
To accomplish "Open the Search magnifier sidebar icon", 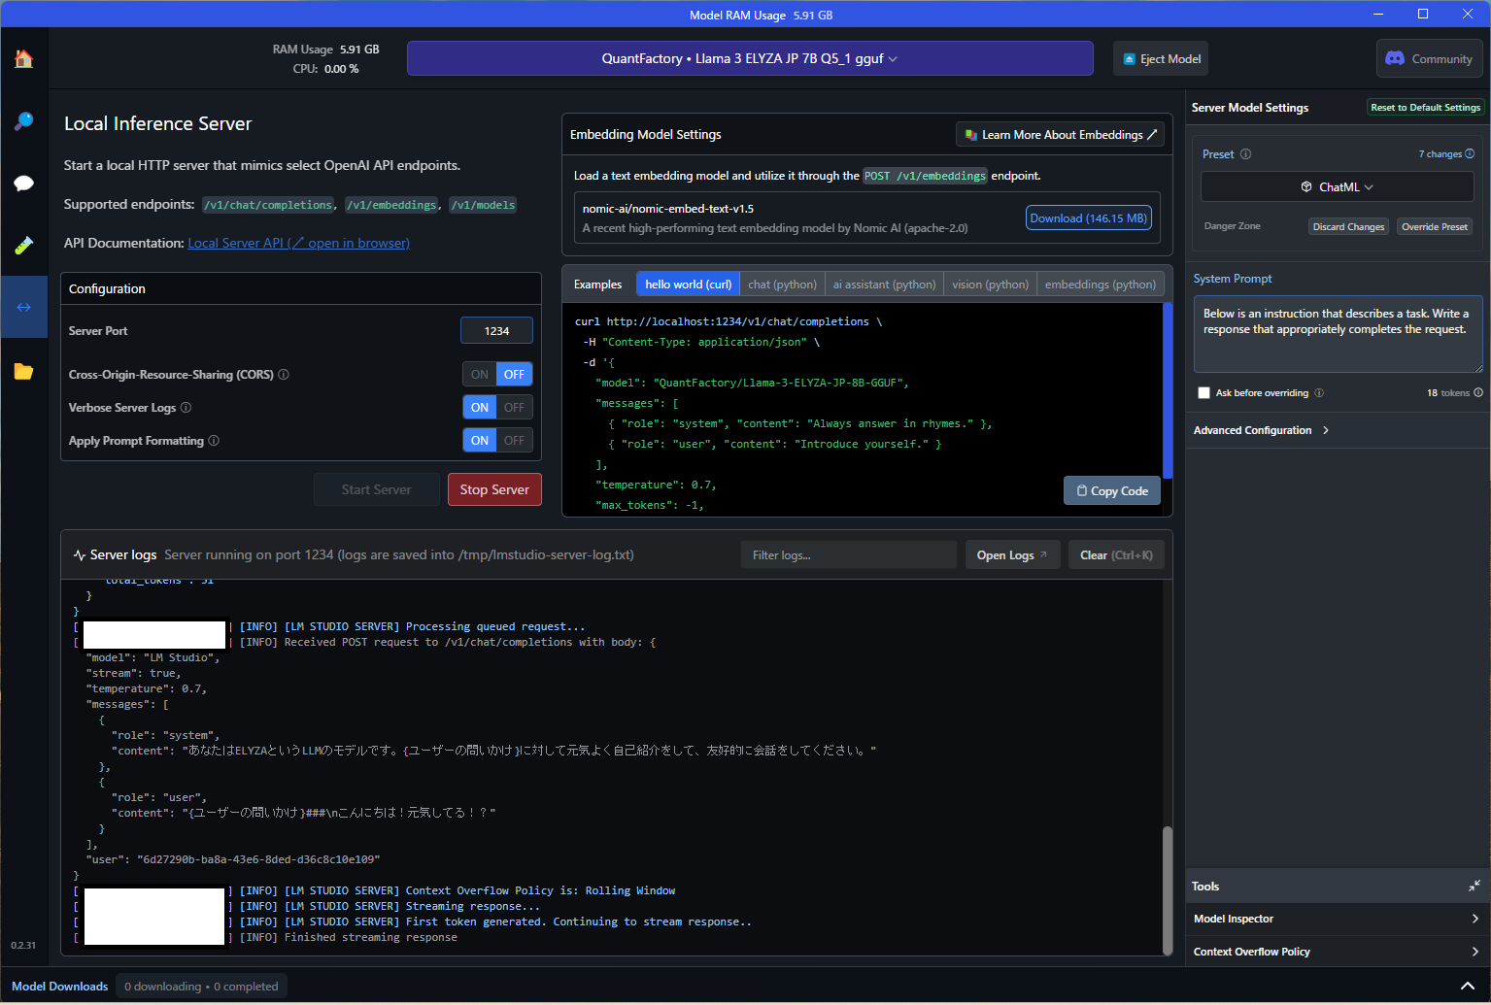I will pyautogui.click(x=23, y=121).
